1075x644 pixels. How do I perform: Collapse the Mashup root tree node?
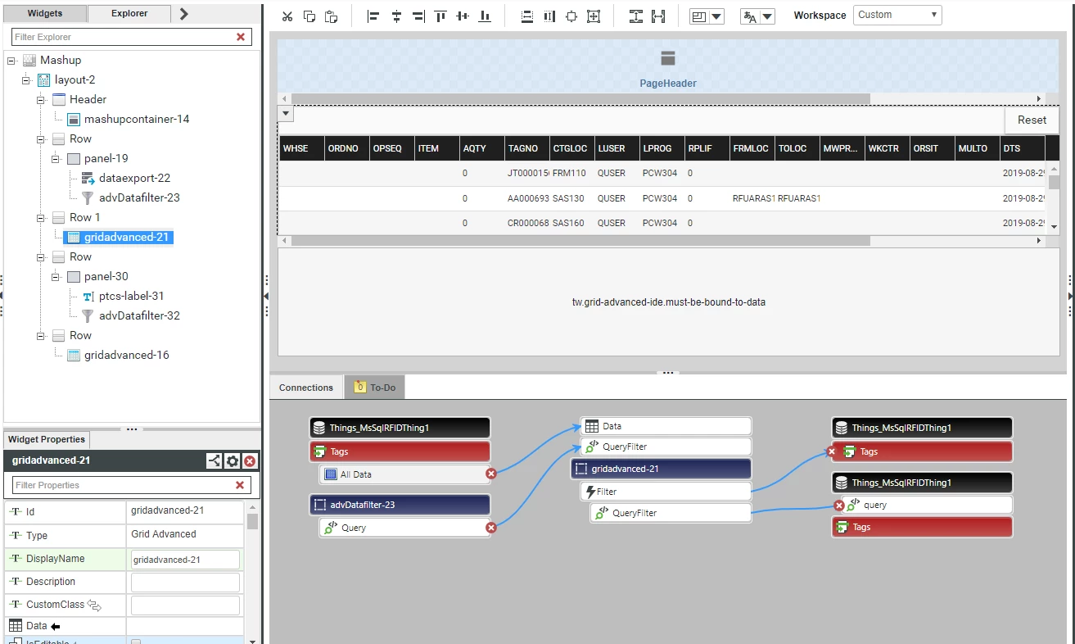(11, 61)
